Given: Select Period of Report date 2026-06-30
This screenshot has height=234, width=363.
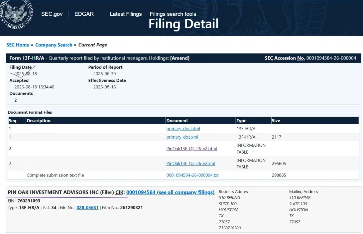Looking at the screenshot, I should coord(104,74).
